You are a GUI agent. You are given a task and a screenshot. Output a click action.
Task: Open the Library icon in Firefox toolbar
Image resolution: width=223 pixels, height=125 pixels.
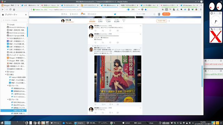pyautogui.click(x=163, y=9)
